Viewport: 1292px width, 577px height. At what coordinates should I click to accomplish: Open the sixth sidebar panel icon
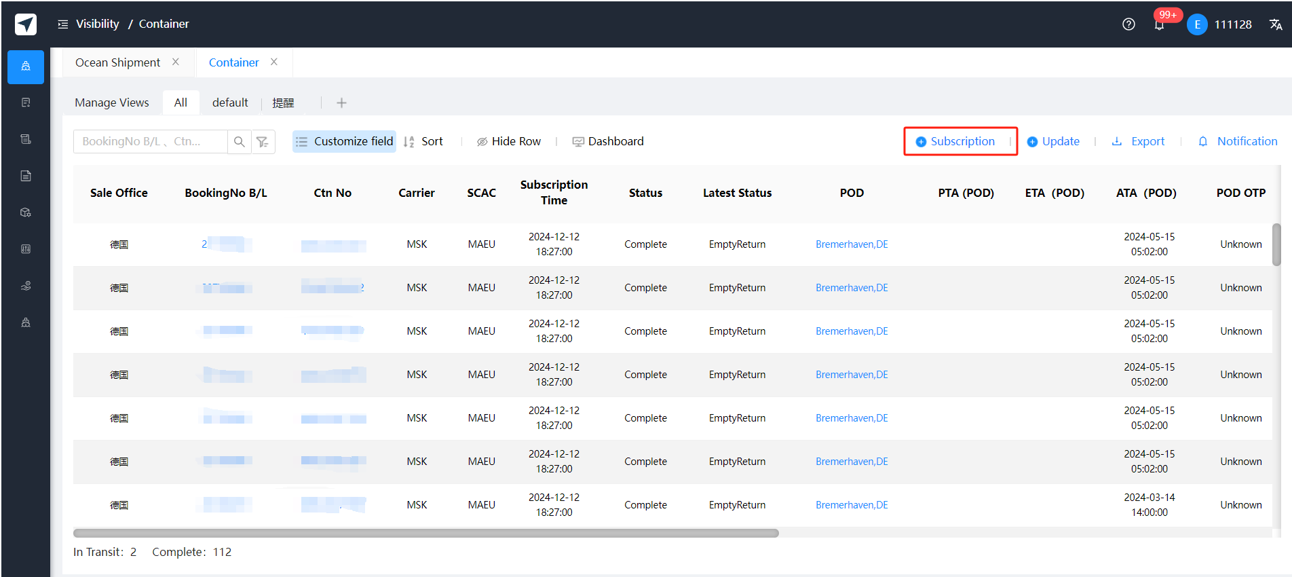click(26, 249)
